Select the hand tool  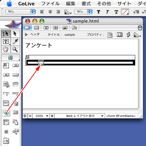pos(6,49)
